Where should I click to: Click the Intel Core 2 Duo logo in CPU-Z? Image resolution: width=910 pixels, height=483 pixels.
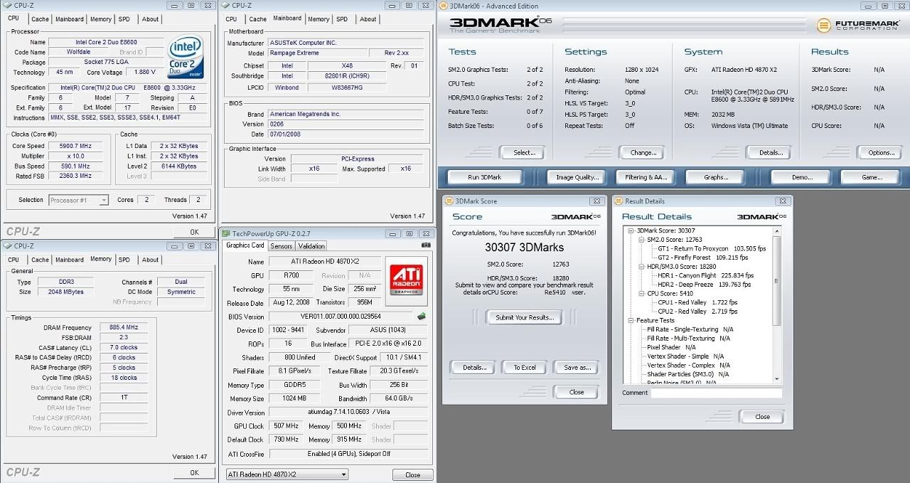(186, 56)
